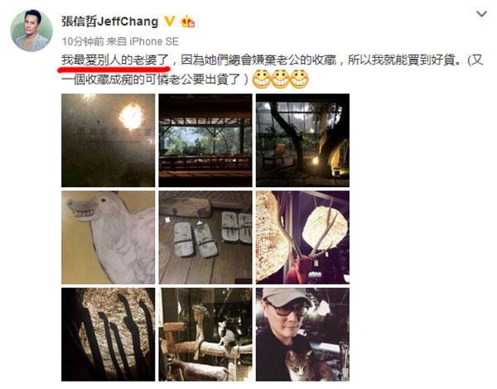Open the tree in greenhouse photo
This screenshot has width=497, height=389.
click(x=302, y=141)
